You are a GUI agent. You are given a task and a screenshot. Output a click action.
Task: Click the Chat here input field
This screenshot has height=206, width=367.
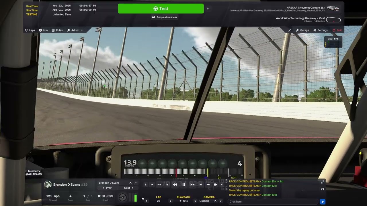click(x=273, y=202)
